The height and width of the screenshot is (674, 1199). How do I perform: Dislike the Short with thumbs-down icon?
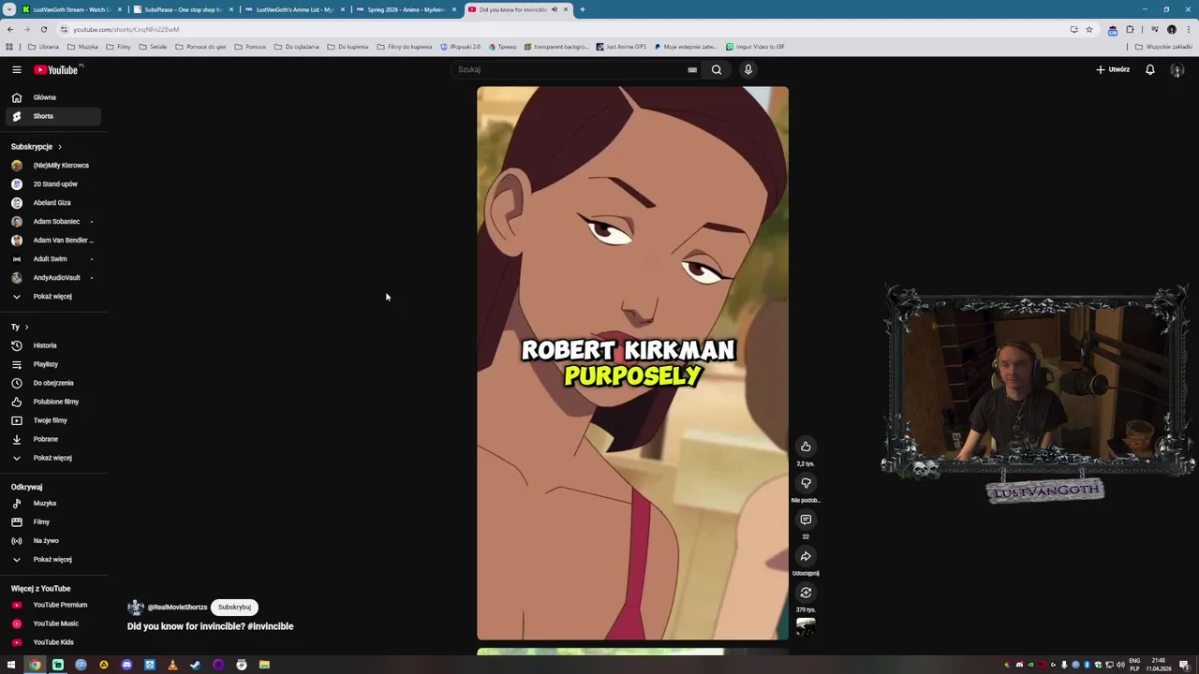click(x=806, y=483)
